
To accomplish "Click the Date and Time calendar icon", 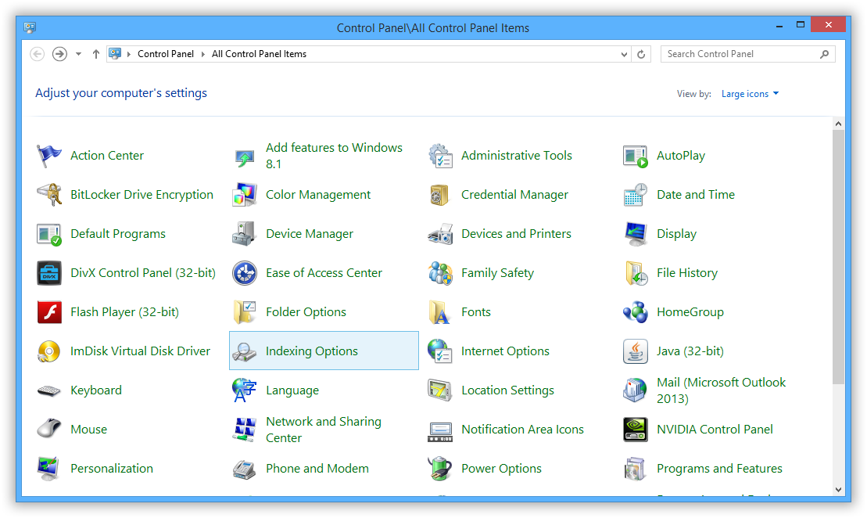I will coord(636,195).
